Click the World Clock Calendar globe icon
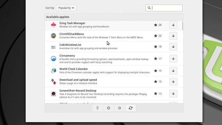222x125 pixels. [53, 70]
